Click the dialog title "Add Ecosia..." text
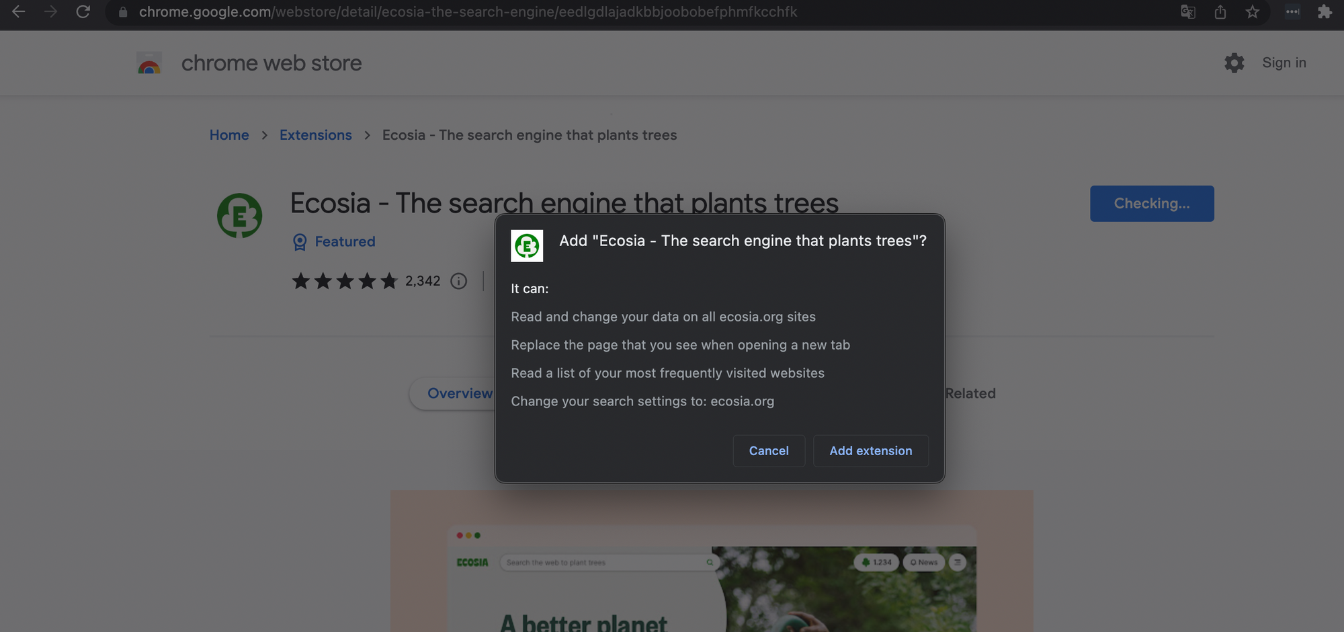This screenshot has width=1344, height=632. point(743,241)
